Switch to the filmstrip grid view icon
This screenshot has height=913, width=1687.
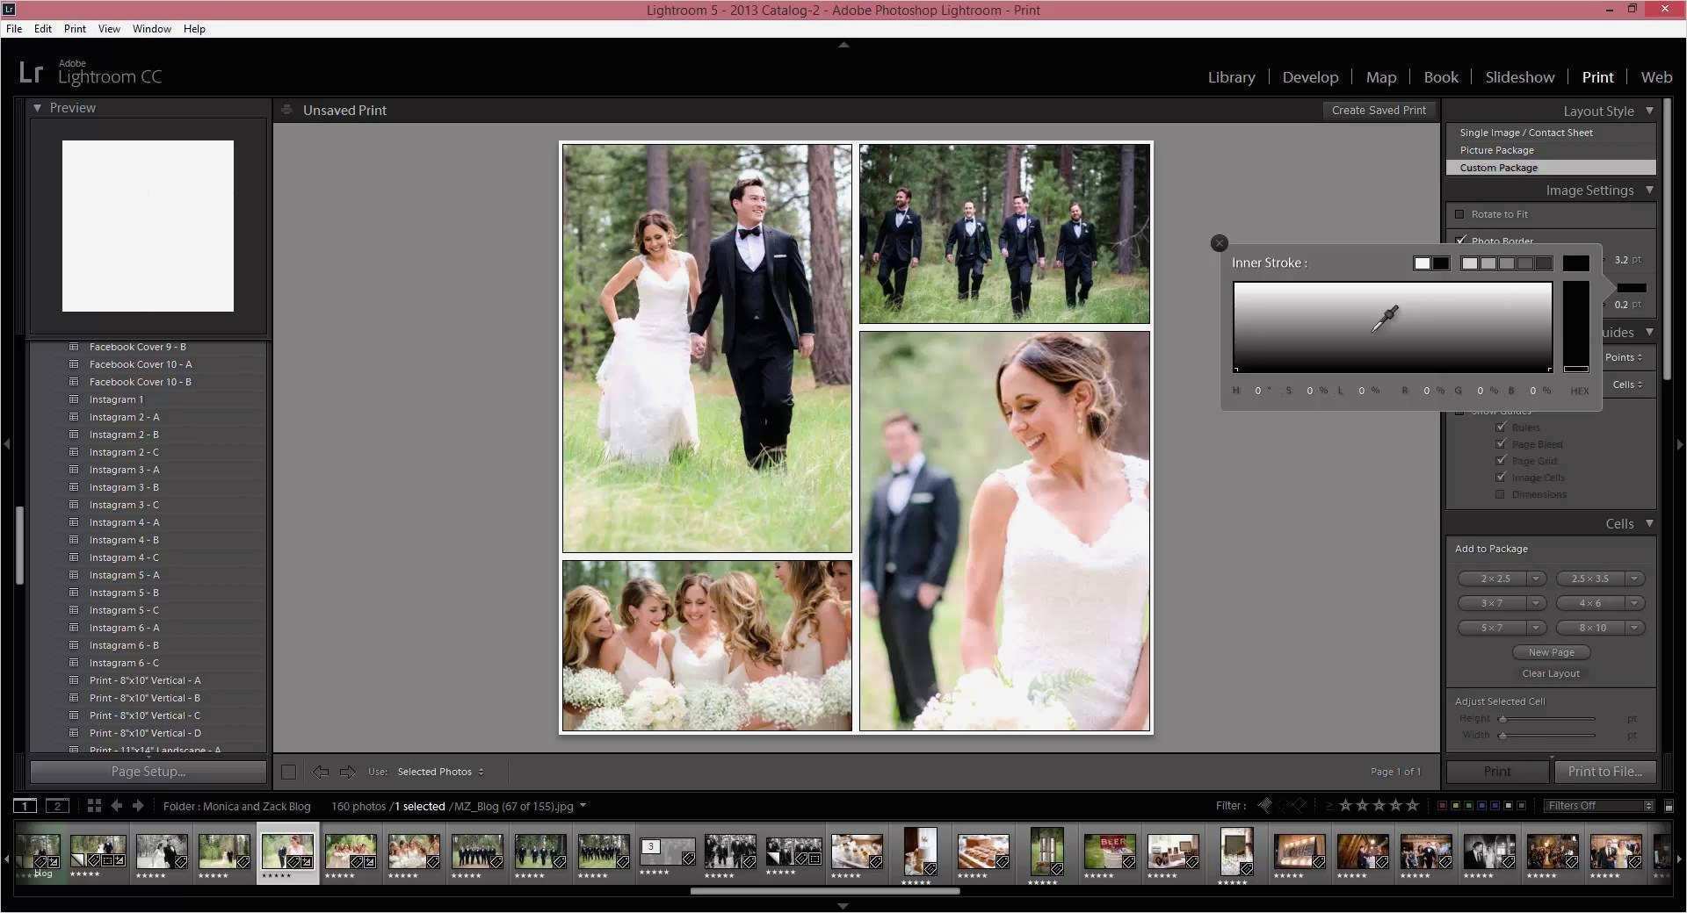94,806
